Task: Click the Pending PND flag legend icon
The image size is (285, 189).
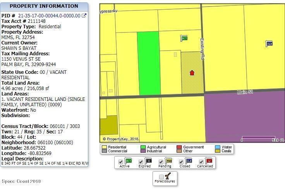Action: [x=169, y=161]
